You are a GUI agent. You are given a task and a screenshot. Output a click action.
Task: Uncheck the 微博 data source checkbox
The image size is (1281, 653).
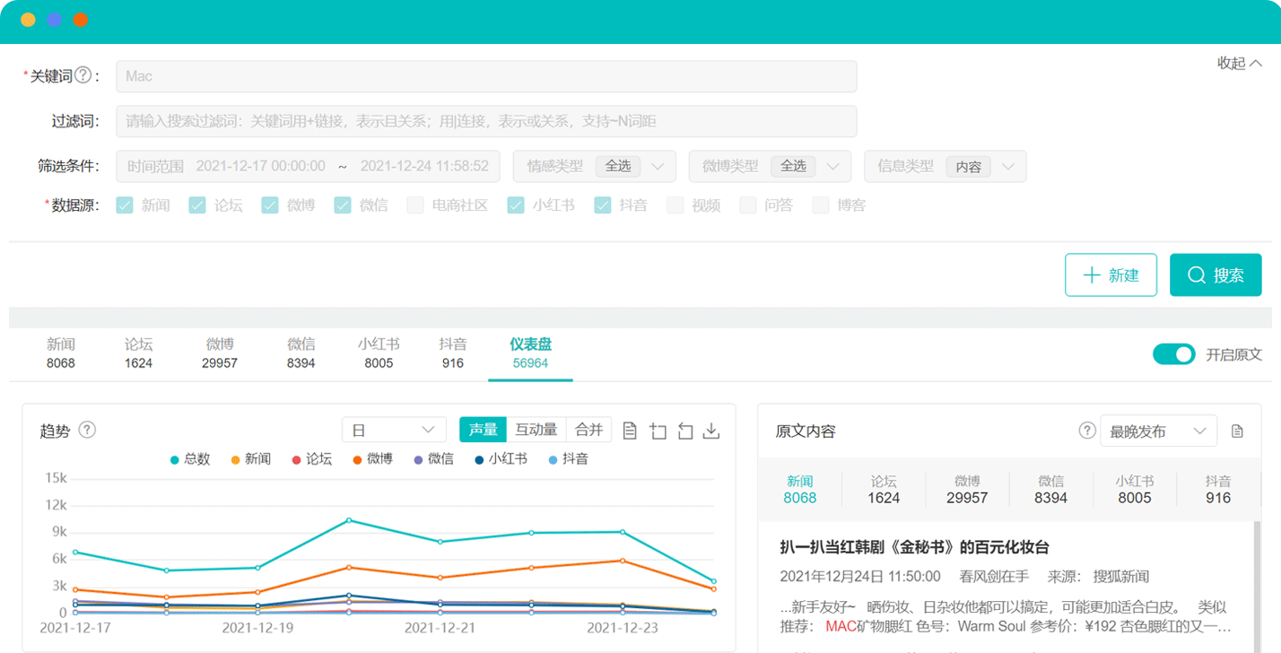(270, 205)
